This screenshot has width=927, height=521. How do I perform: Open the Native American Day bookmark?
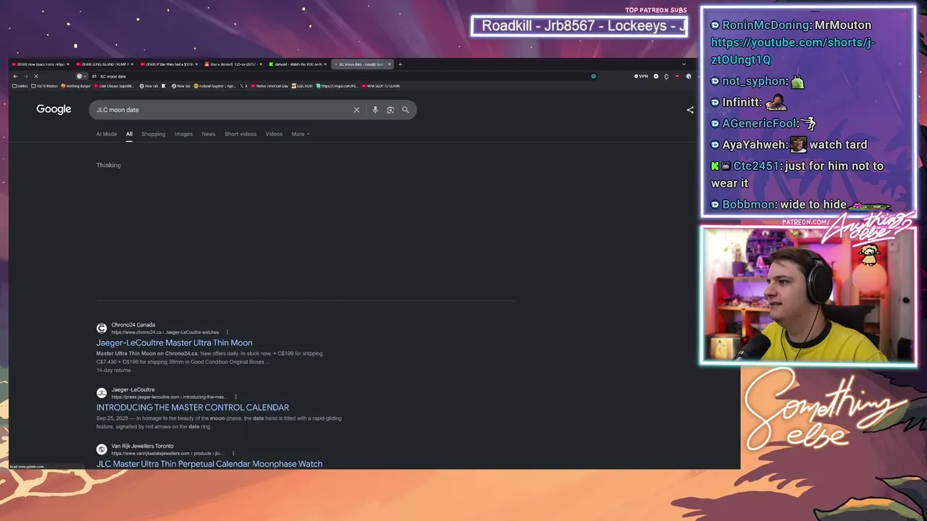pyautogui.click(x=269, y=86)
